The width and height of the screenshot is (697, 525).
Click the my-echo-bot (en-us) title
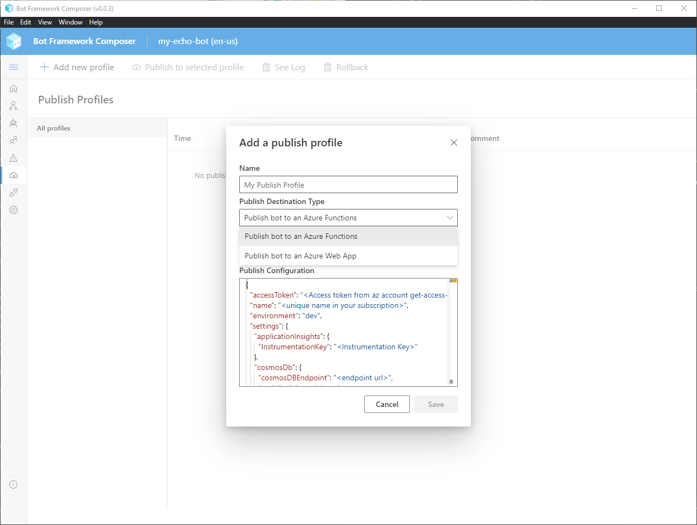coord(198,41)
